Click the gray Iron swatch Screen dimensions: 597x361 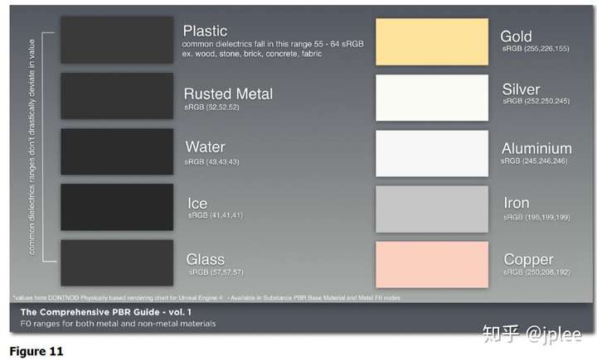432,209
